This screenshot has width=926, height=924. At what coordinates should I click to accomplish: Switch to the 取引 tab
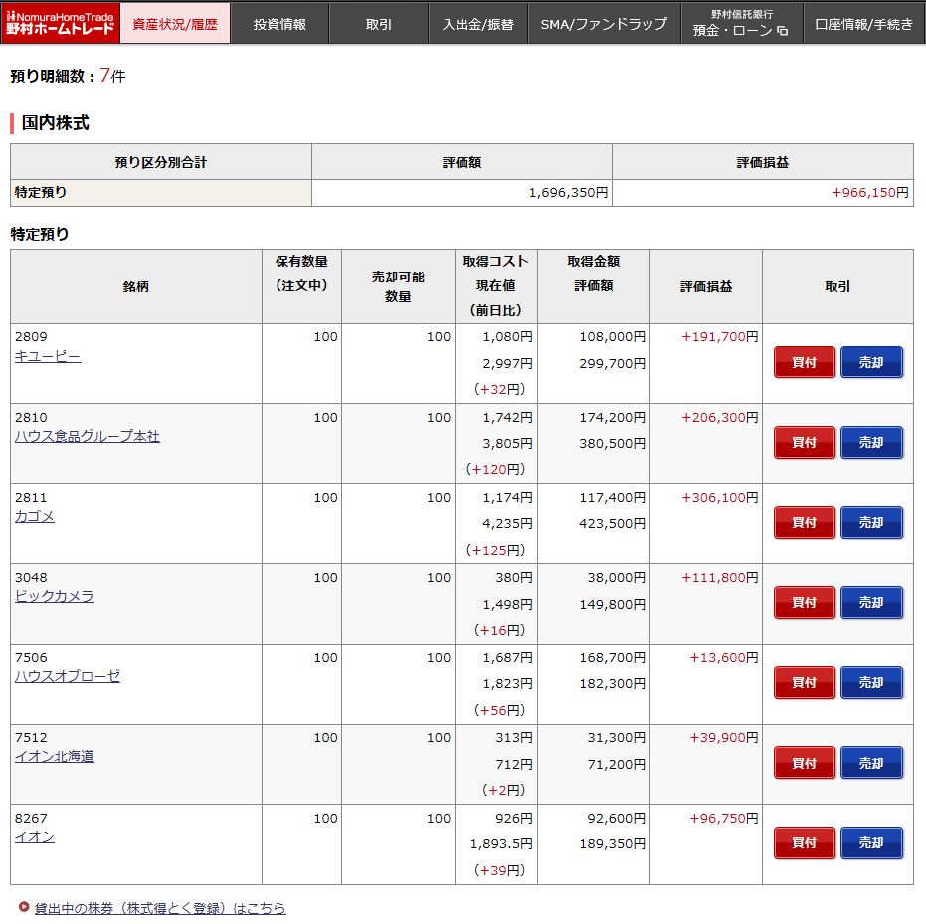point(378,23)
